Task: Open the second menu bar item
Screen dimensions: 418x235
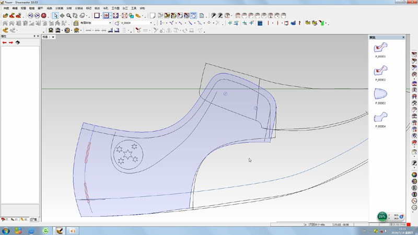Action: 15,9
